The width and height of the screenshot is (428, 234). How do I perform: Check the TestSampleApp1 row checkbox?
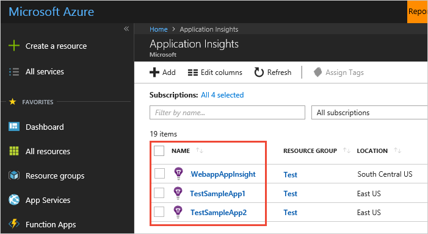[159, 193]
